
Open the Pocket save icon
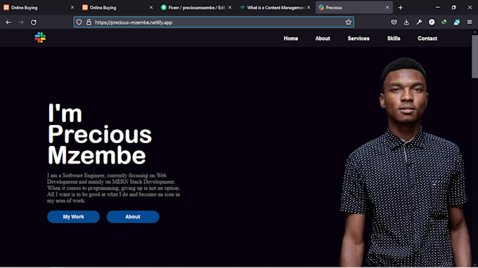click(394, 22)
